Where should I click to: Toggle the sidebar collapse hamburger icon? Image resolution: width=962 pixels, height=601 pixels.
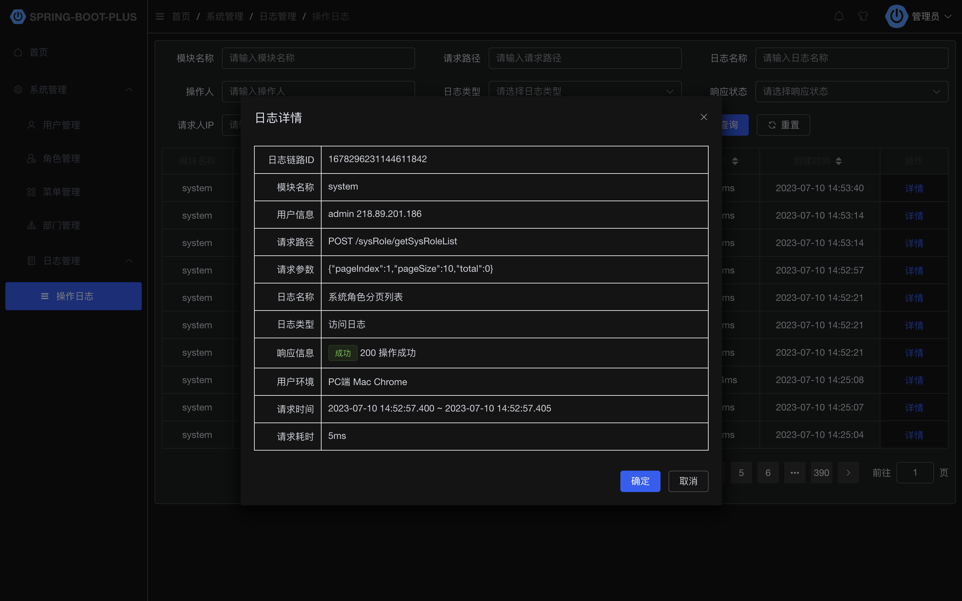pyautogui.click(x=160, y=16)
